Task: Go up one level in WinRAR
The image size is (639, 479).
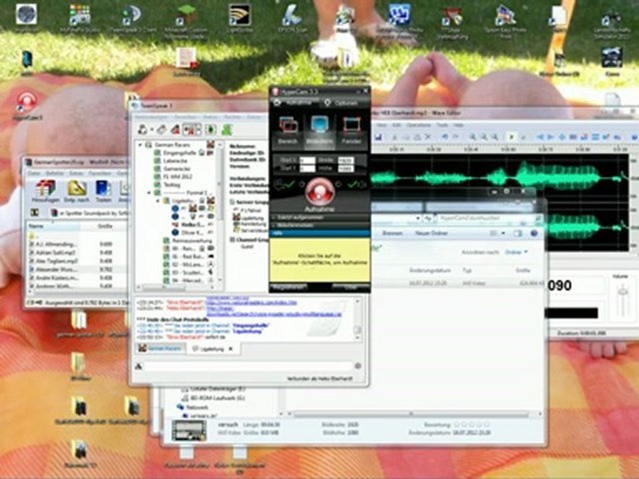Action: 35,213
